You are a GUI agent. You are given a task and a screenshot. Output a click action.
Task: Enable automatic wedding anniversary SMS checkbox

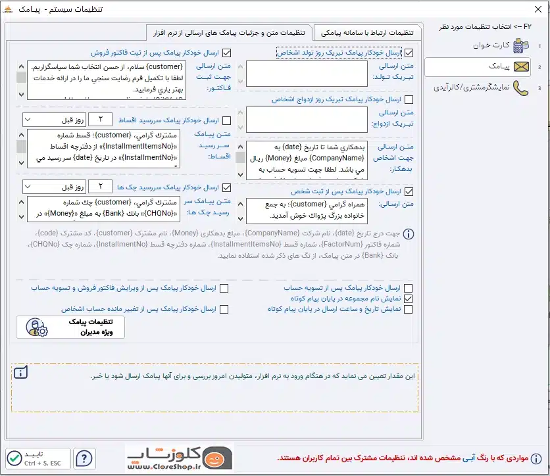(x=409, y=99)
